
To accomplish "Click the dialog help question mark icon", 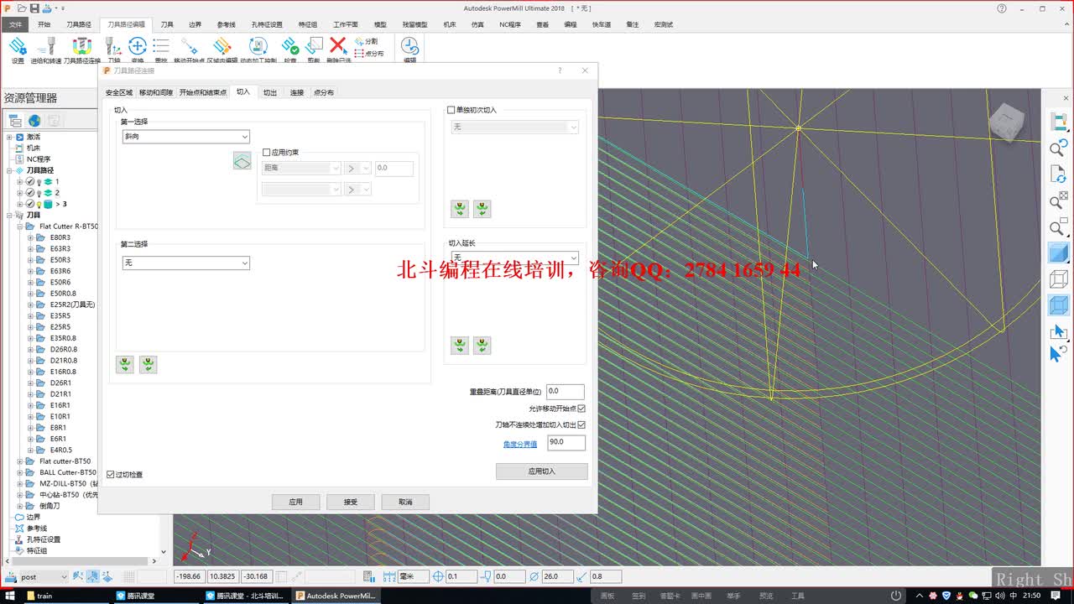I will pyautogui.click(x=560, y=70).
